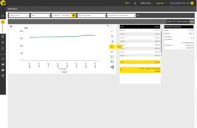Click the R² trend reliability row
The image size is (197, 128).
[x=140, y=70]
